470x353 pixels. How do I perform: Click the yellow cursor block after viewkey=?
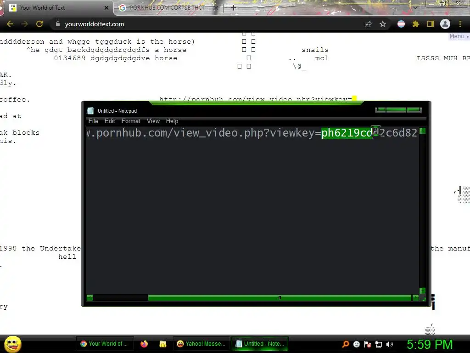(354, 98)
